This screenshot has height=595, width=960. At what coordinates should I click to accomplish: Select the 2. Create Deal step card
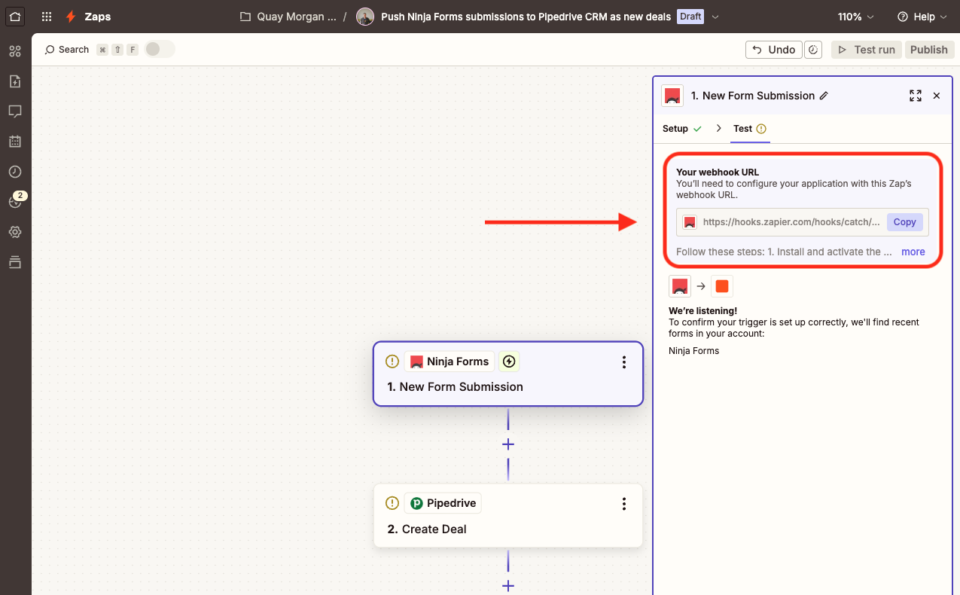click(508, 516)
